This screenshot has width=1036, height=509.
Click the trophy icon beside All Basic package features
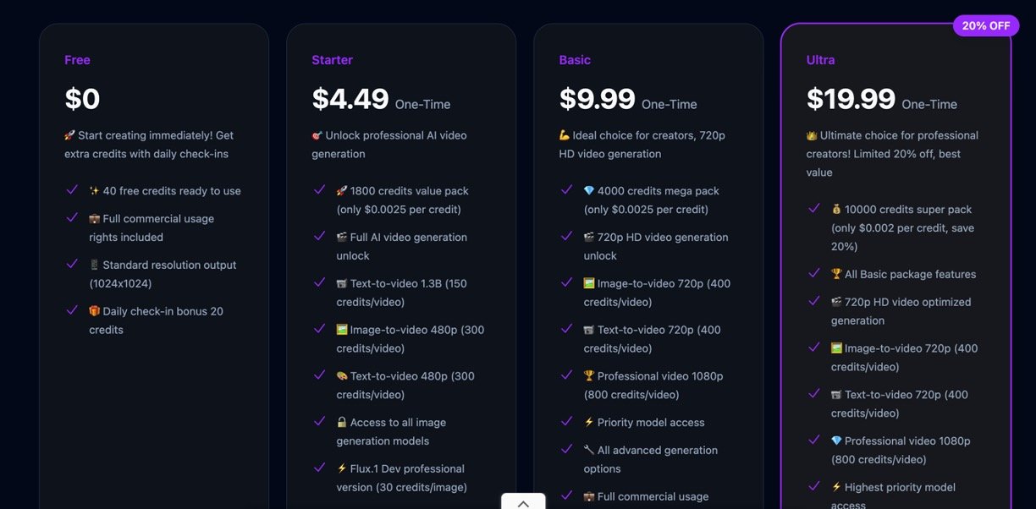click(x=837, y=274)
